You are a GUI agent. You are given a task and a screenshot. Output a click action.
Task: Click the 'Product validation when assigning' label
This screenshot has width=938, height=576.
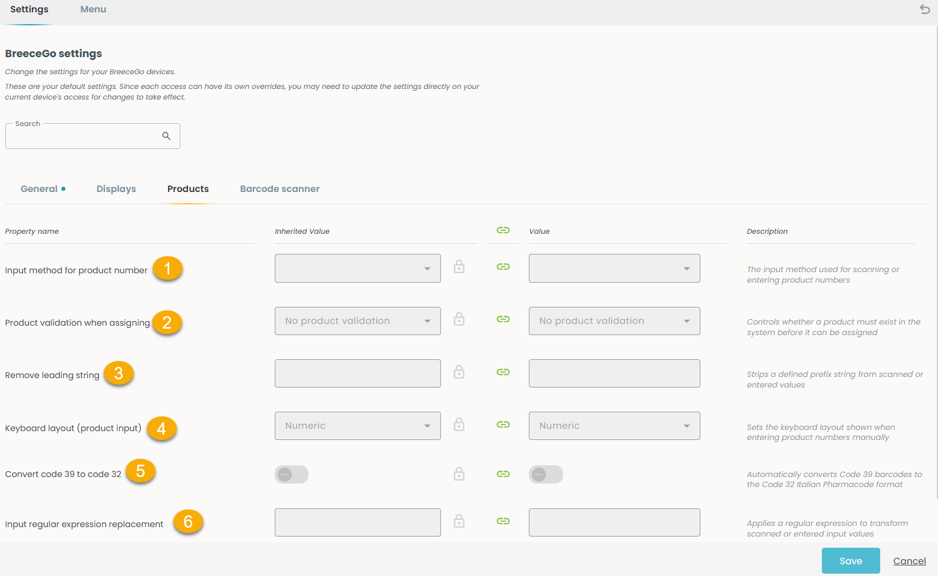tap(77, 323)
